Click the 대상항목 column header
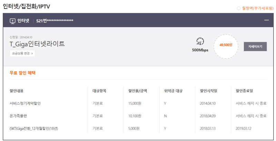 tap(99, 91)
